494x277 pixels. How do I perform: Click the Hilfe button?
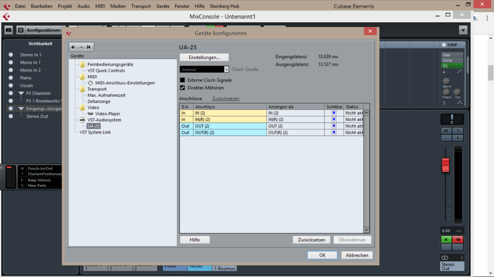point(195,240)
